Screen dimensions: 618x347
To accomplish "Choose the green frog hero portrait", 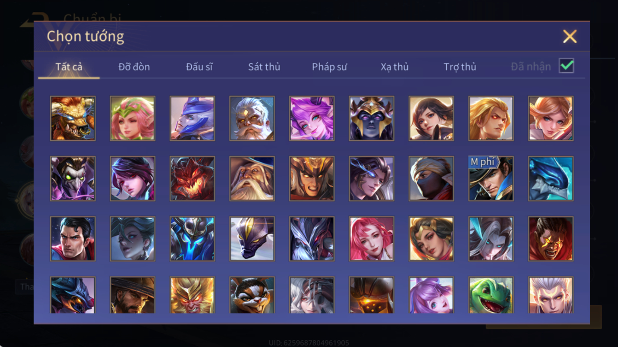I will point(491,295).
